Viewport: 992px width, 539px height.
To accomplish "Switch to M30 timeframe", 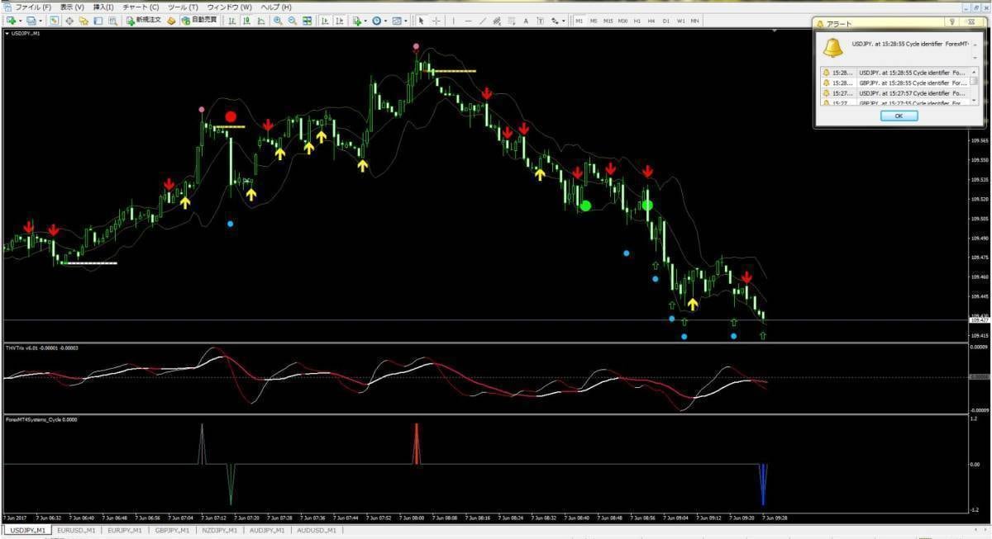I will coord(622,21).
